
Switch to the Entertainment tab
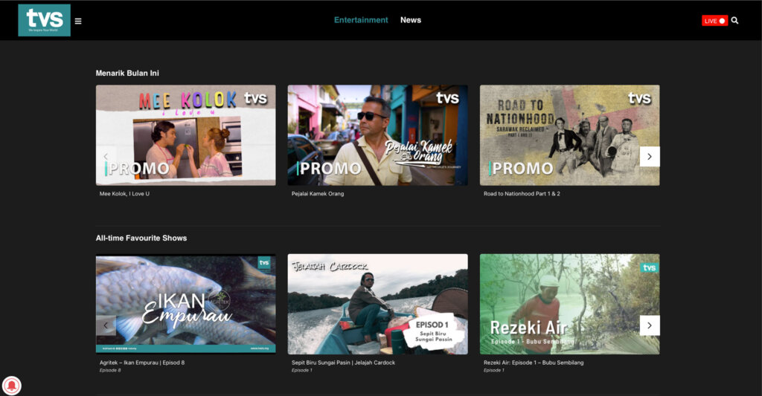(x=361, y=20)
